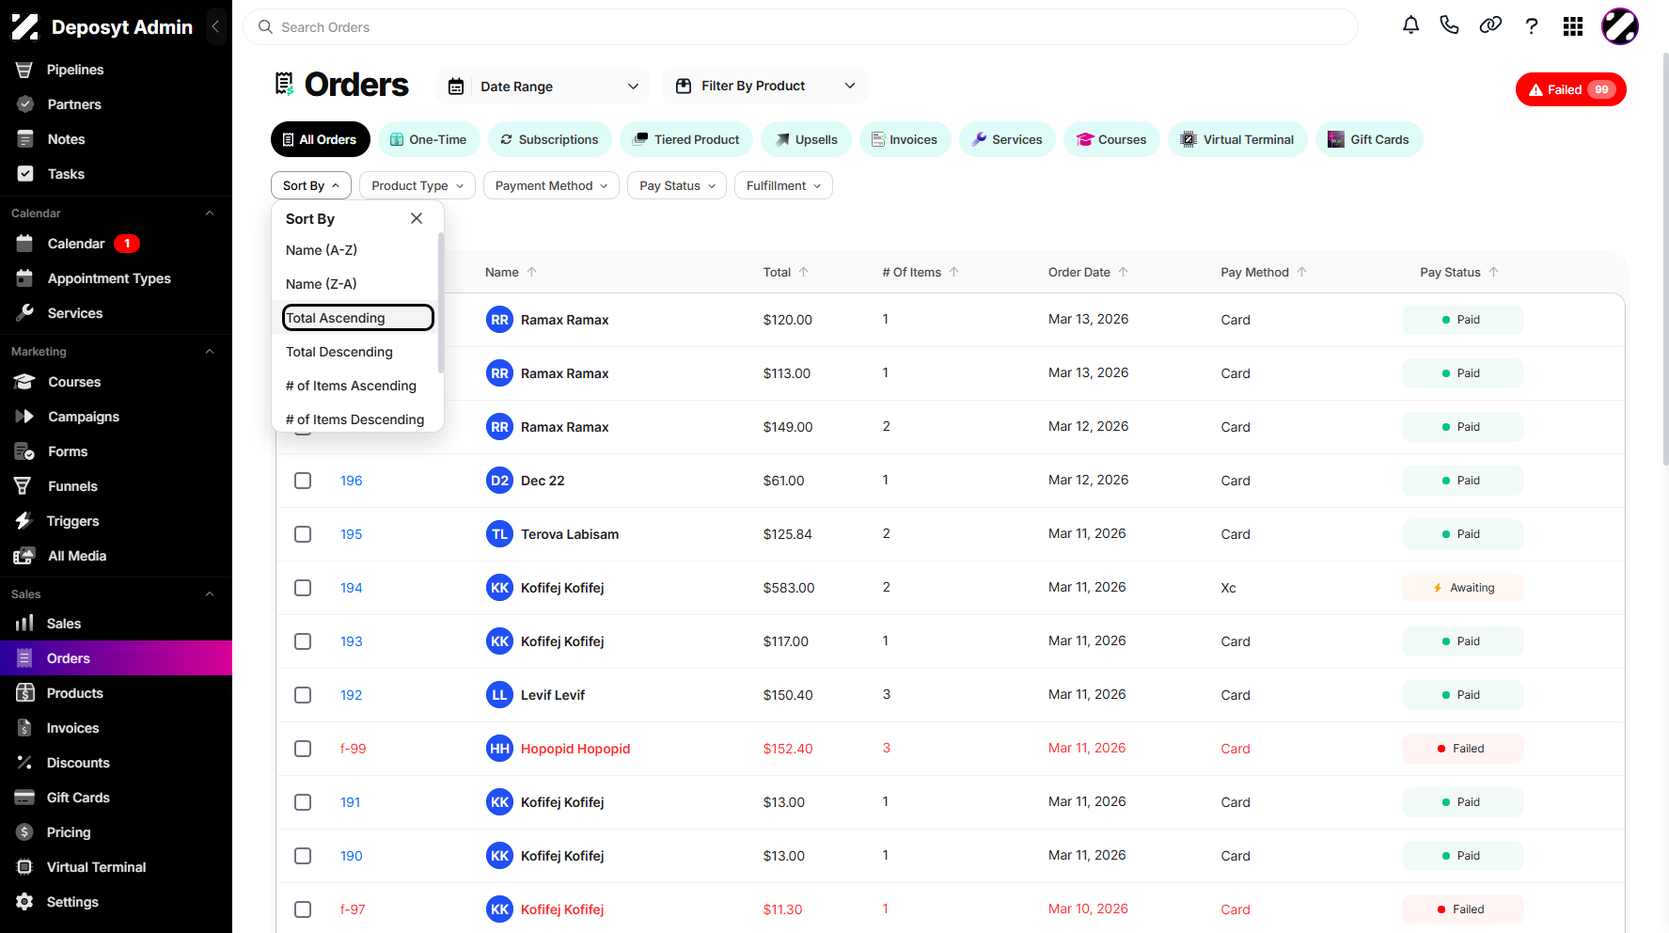Click the link chain icon
Viewport: 1669px width, 933px height.
coord(1490,25)
